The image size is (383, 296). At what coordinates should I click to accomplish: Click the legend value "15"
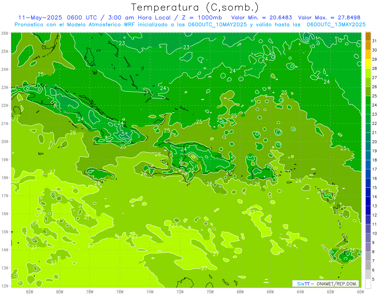click(375, 187)
